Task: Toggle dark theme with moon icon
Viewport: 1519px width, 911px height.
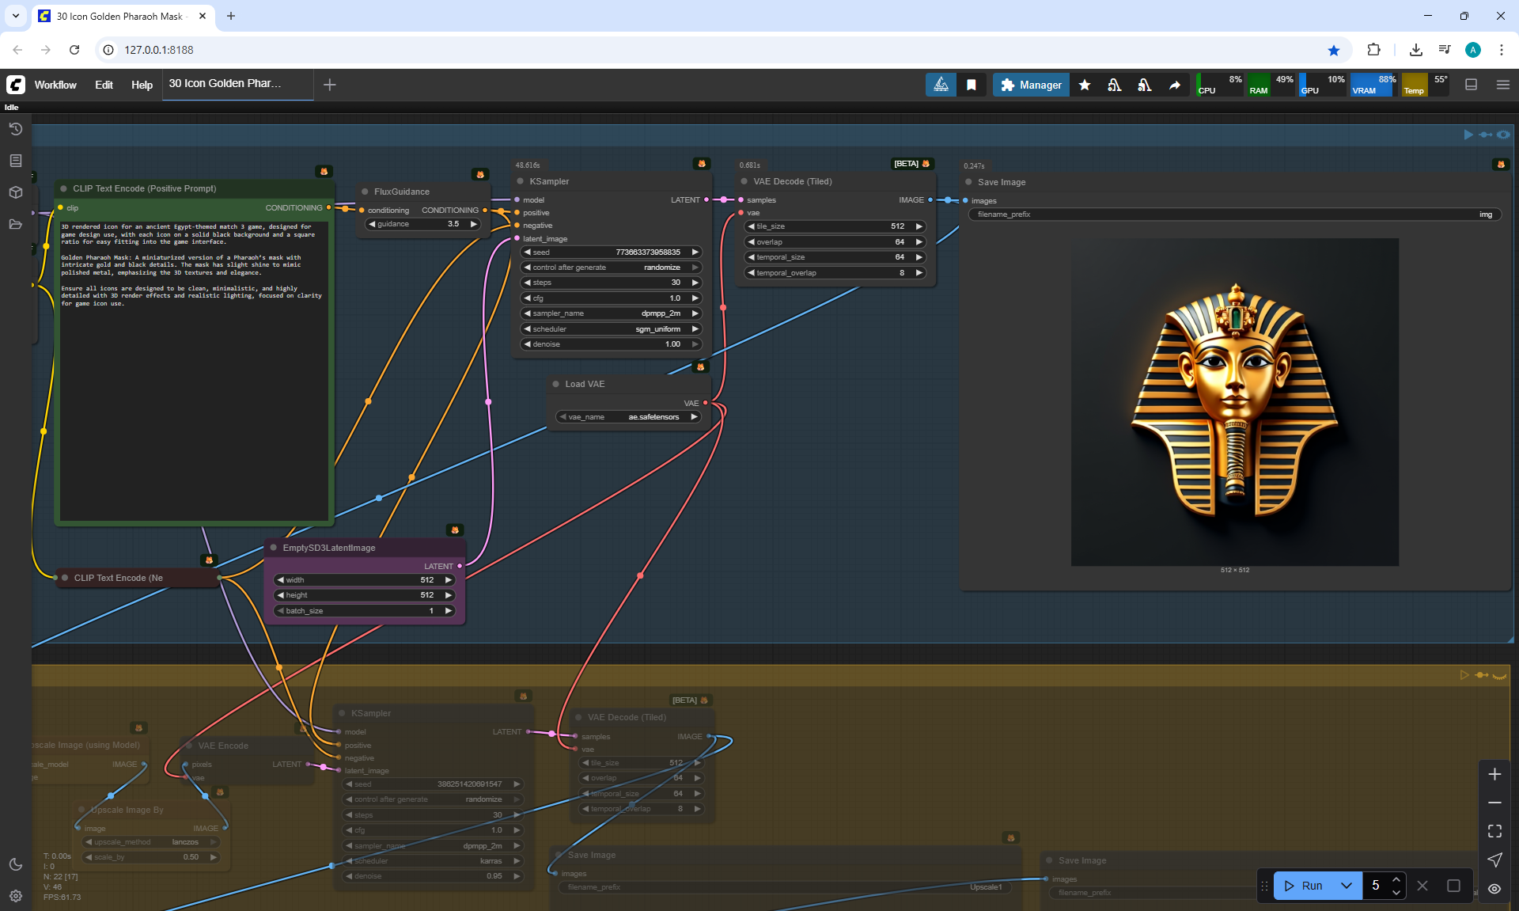Action: coord(15,864)
